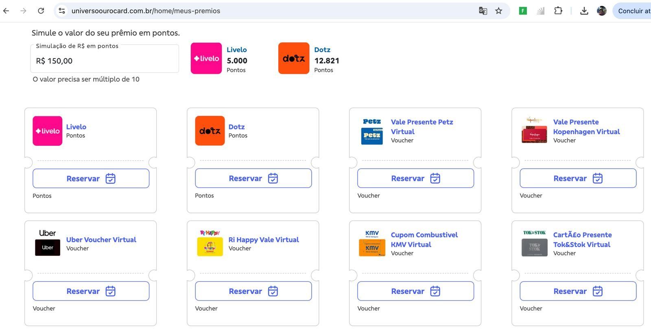Open the Dotz card title
This screenshot has height=331, width=651.
[x=236, y=127]
